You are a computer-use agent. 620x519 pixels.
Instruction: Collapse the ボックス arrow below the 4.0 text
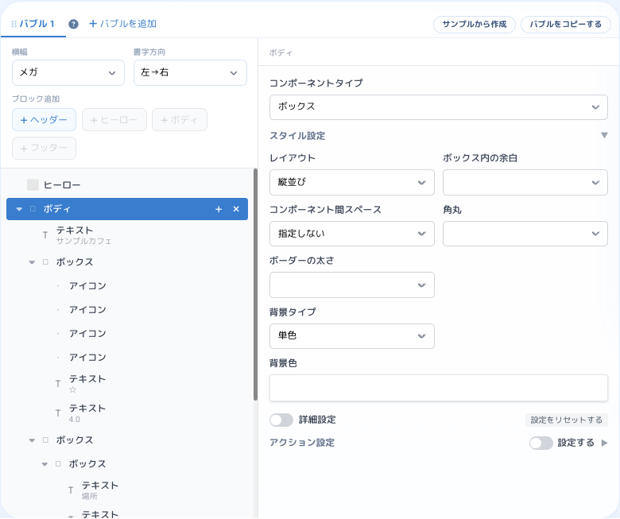[x=32, y=440]
